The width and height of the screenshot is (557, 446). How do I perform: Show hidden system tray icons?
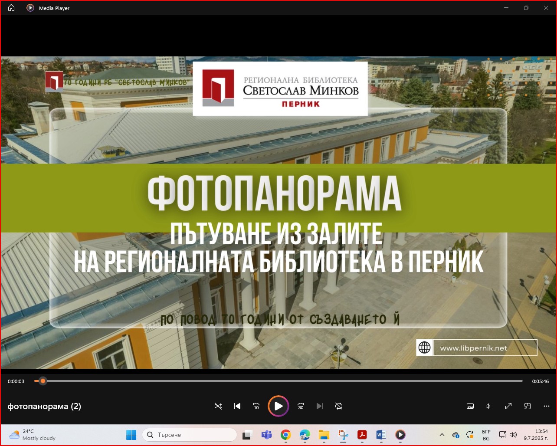click(x=442, y=435)
